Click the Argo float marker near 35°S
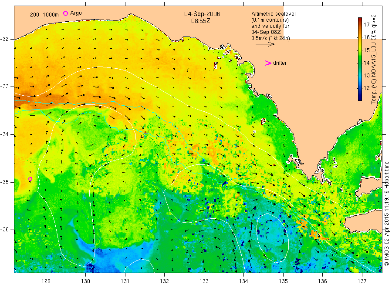This screenshot has width=392, height=287. pyautogui.click(x=30, y=179)
